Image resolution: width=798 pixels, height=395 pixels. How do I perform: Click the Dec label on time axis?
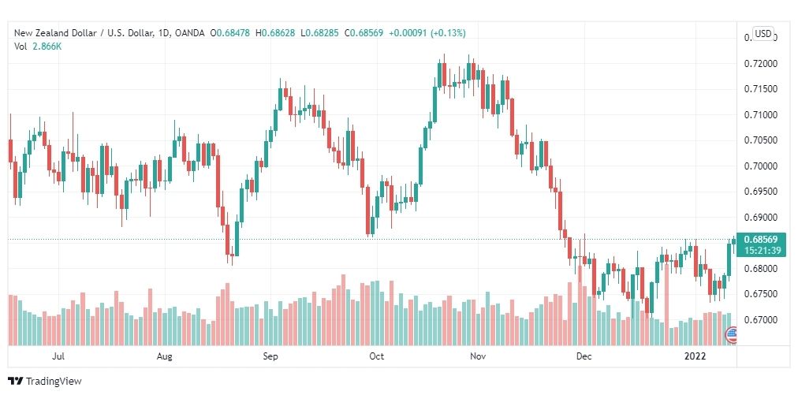pos(584,356)
